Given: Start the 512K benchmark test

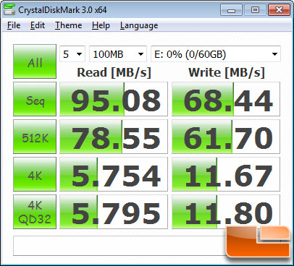Looking at the screenshot, I should point(35,137).
